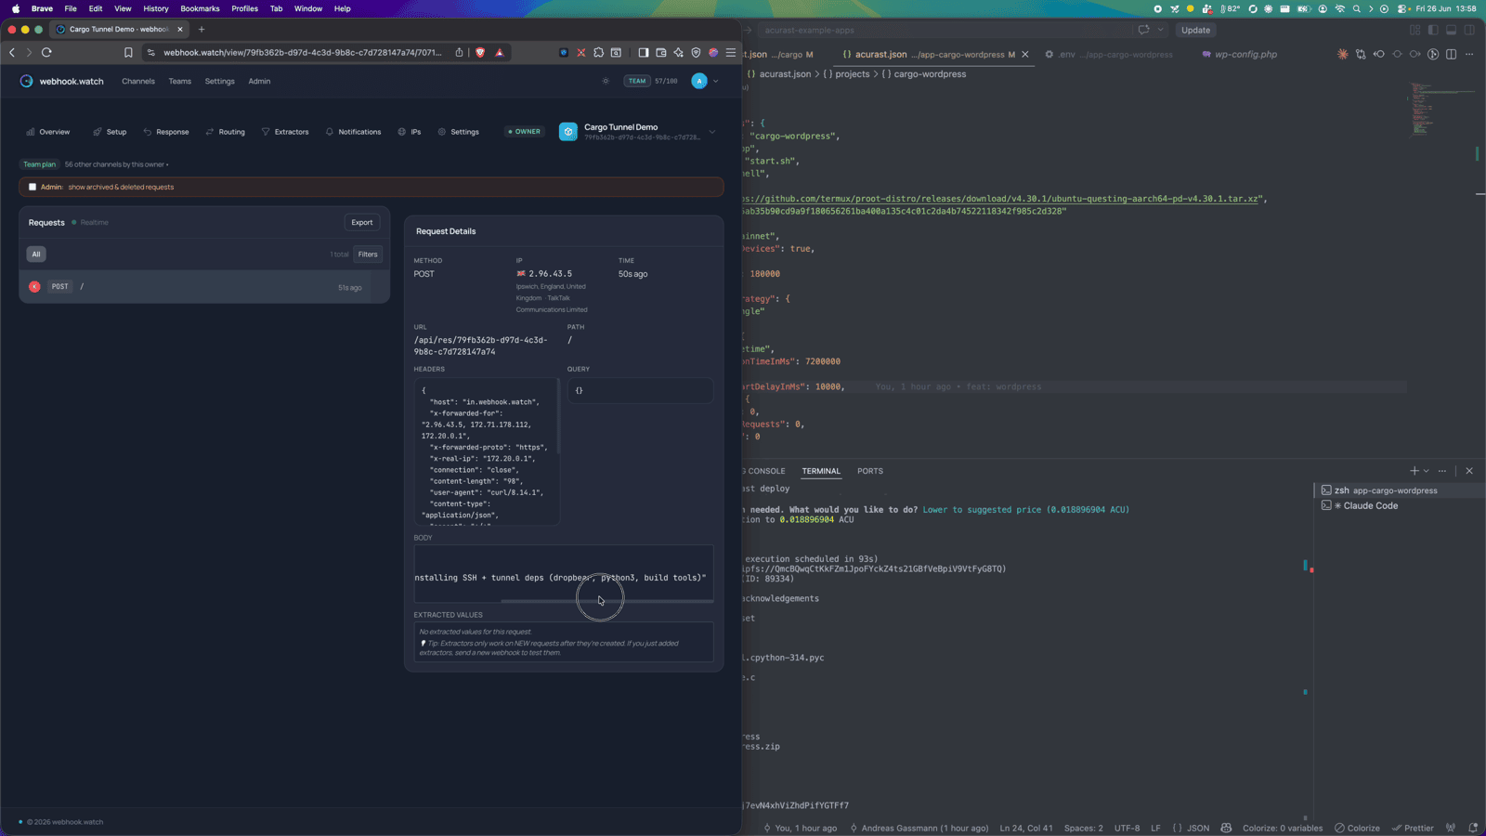The height and width of the screenshot is (836, 1486).
Task: Click the Colorize status bar button
Action: [1357, 829]
